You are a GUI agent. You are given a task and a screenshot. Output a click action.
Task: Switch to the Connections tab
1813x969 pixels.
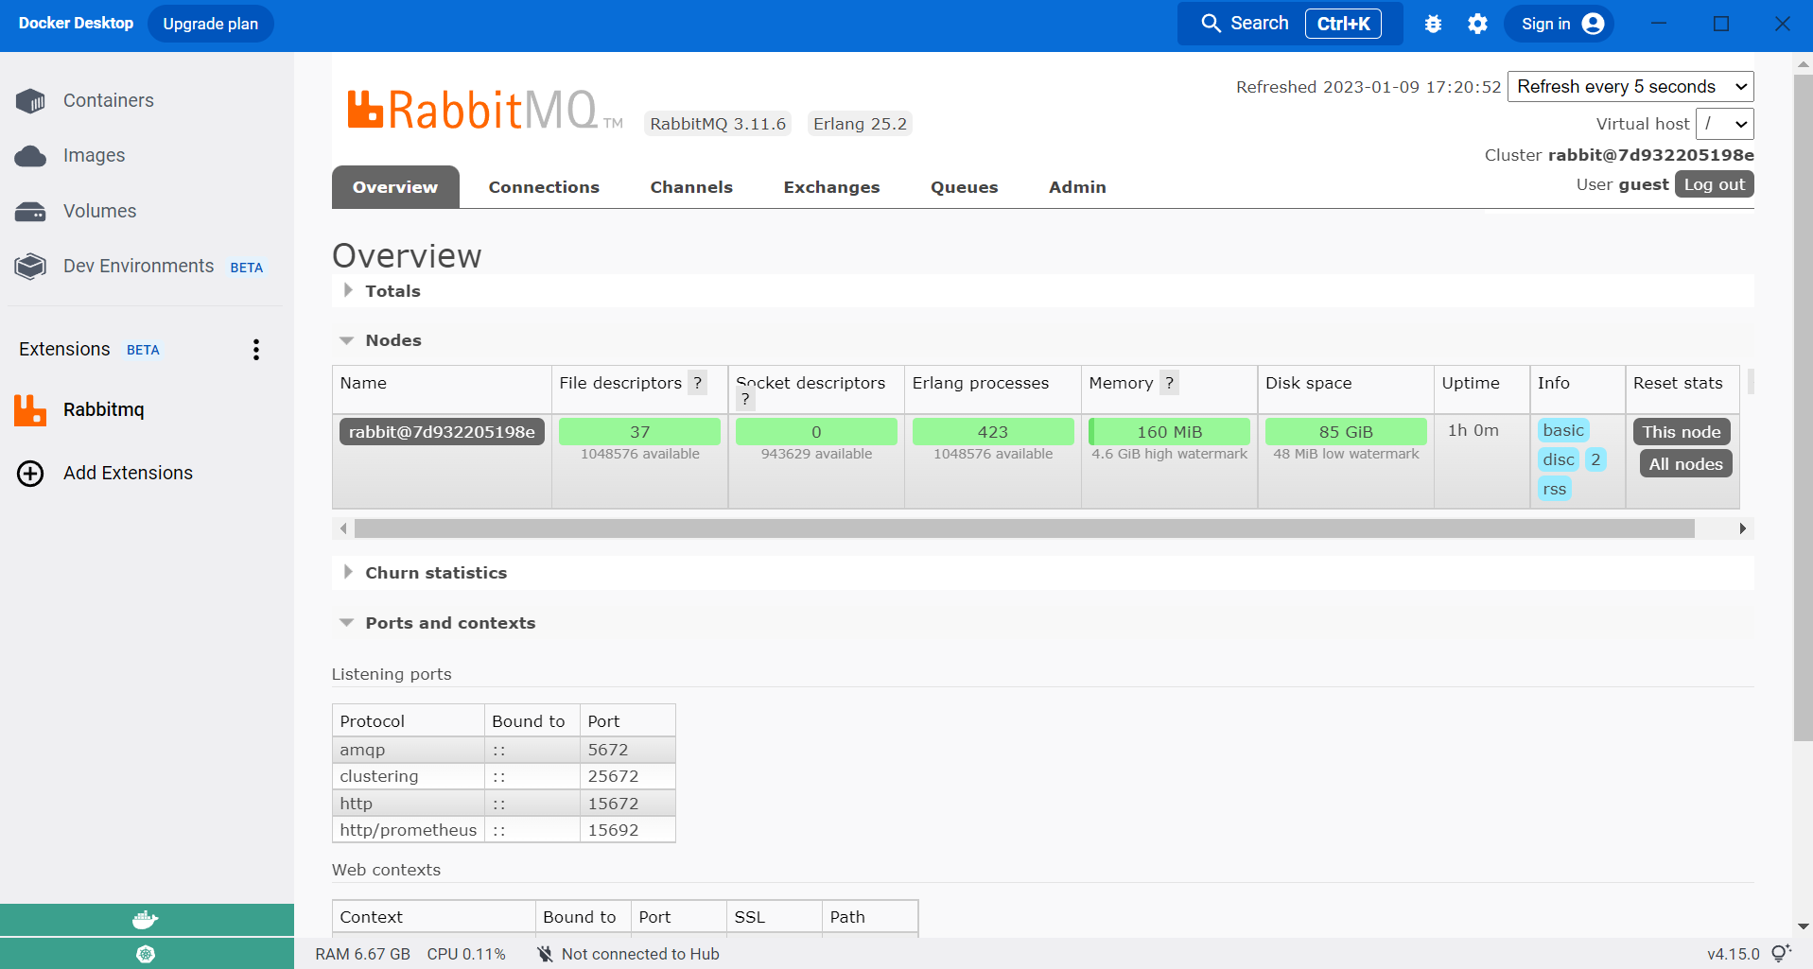[x=544, y=187]
